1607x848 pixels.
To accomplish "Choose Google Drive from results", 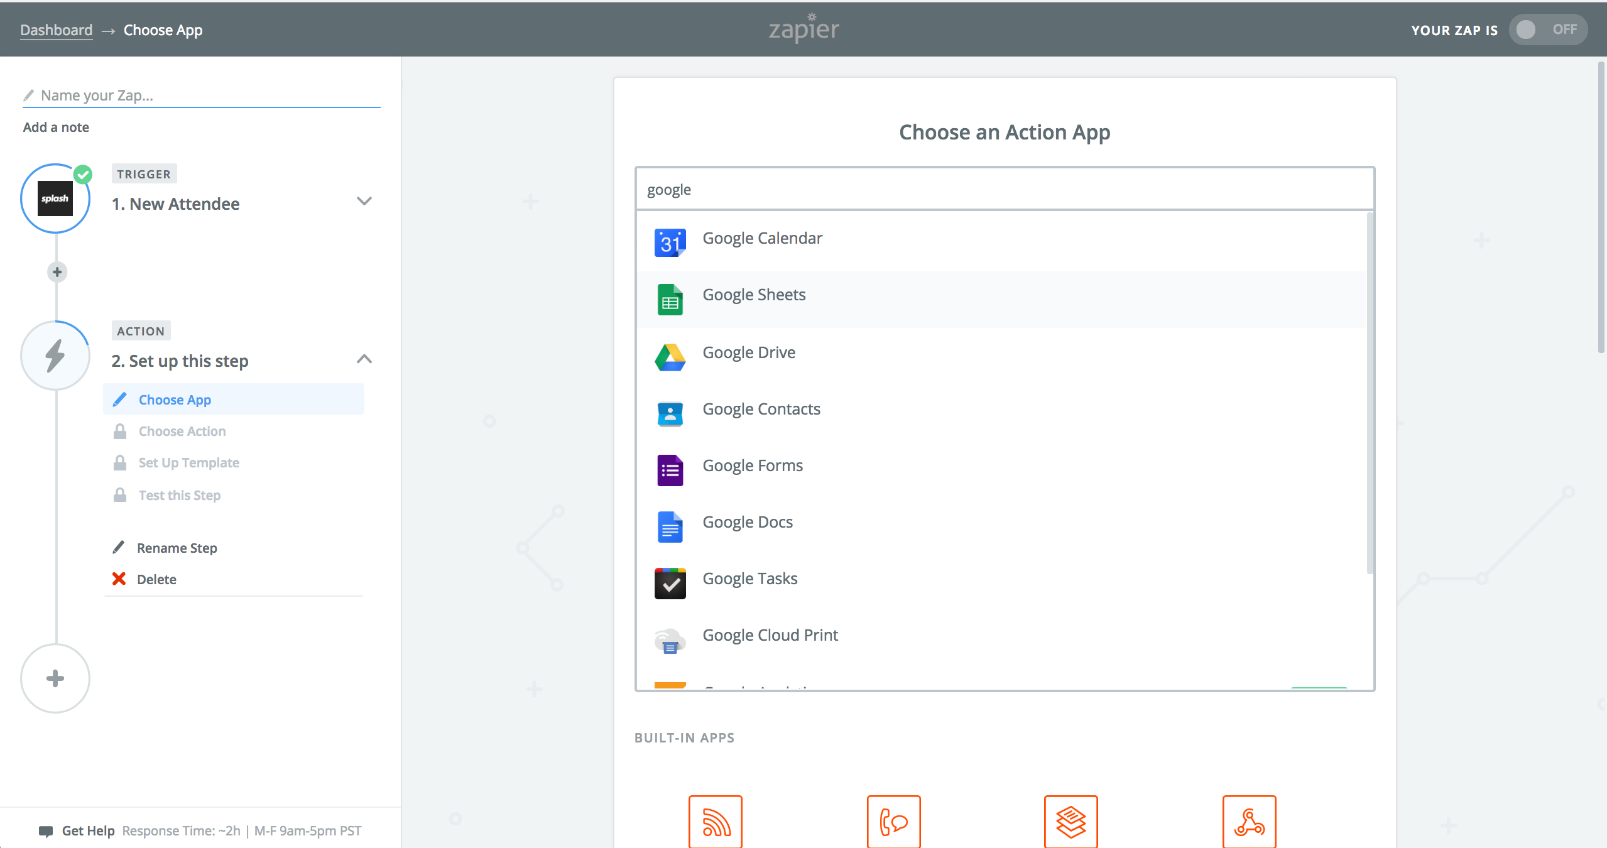I will [x=1002, y=356].
